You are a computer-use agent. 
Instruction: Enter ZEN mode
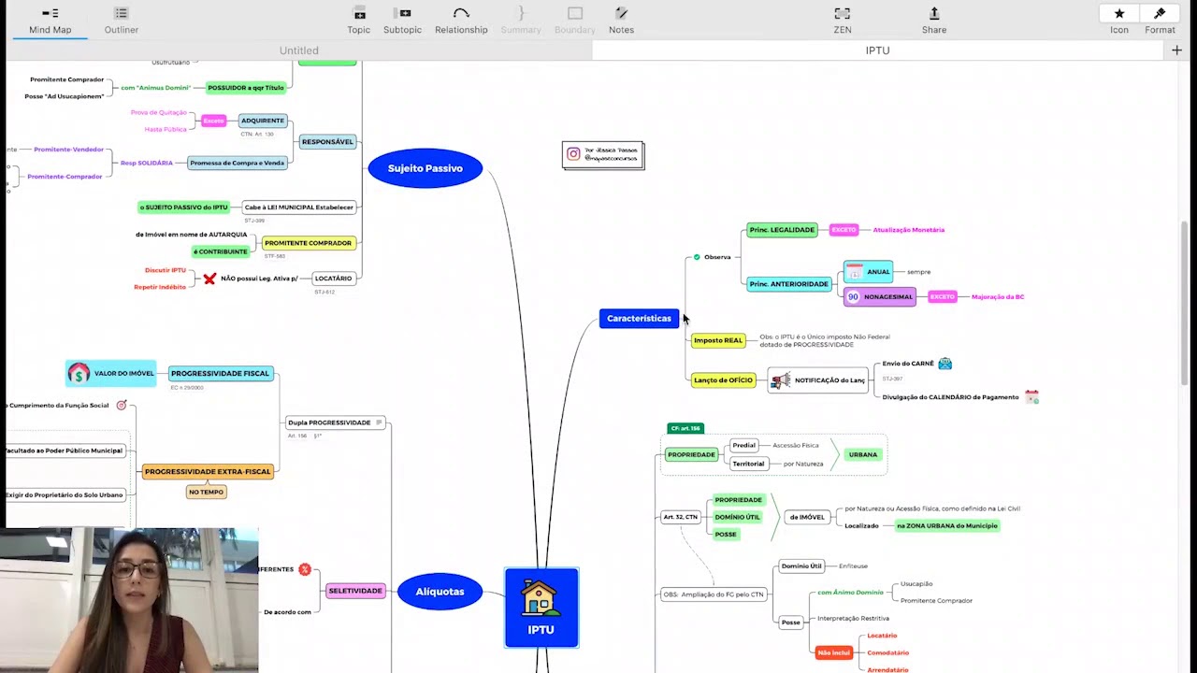point(843,21)
